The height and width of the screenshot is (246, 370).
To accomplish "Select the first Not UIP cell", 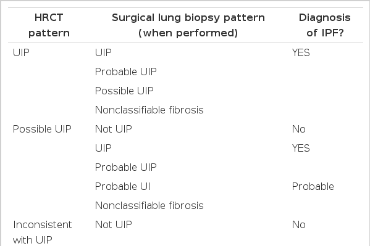I will click(113, 129).
